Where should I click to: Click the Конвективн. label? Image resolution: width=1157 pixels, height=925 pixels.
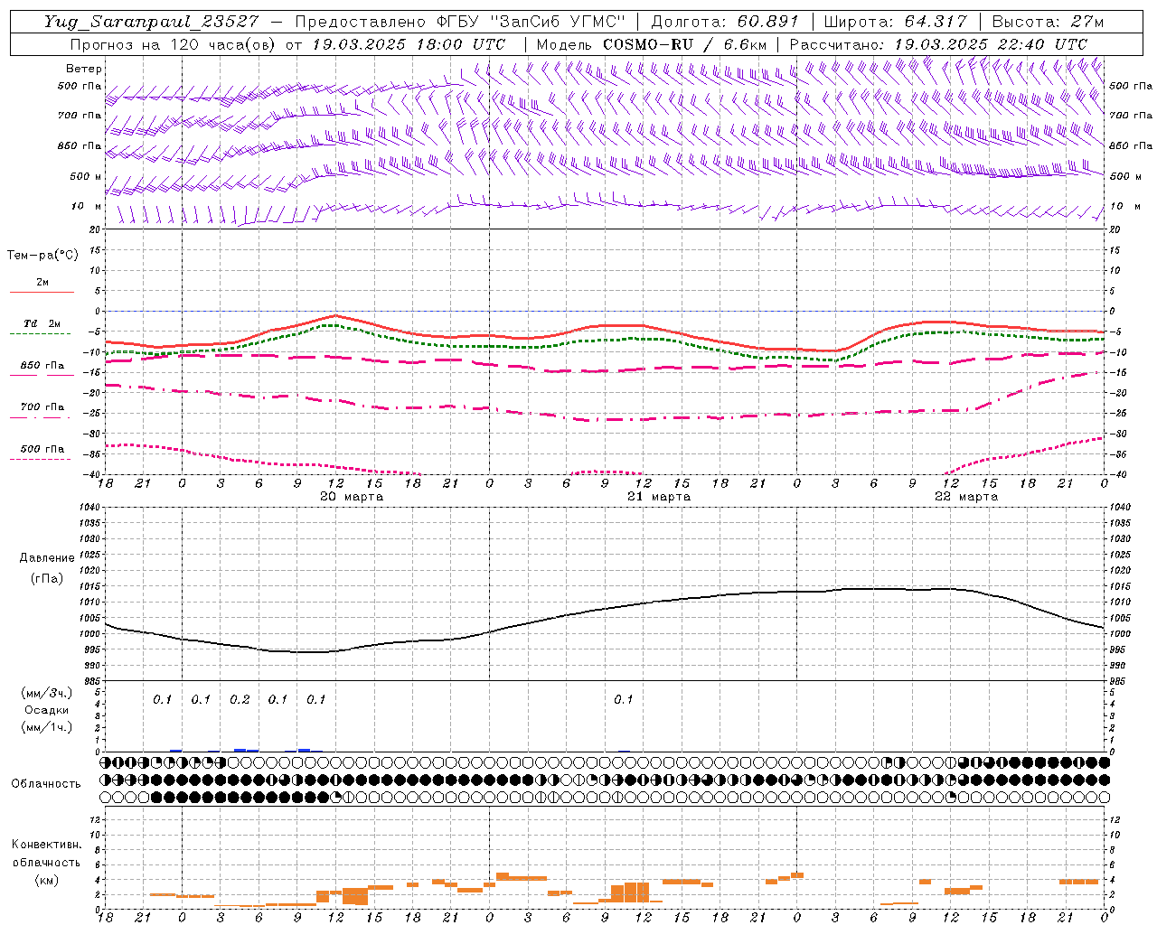tap(47, 845)
